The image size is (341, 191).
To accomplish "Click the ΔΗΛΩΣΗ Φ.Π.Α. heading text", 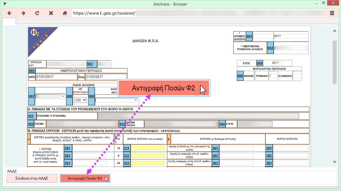I will 146,41.
